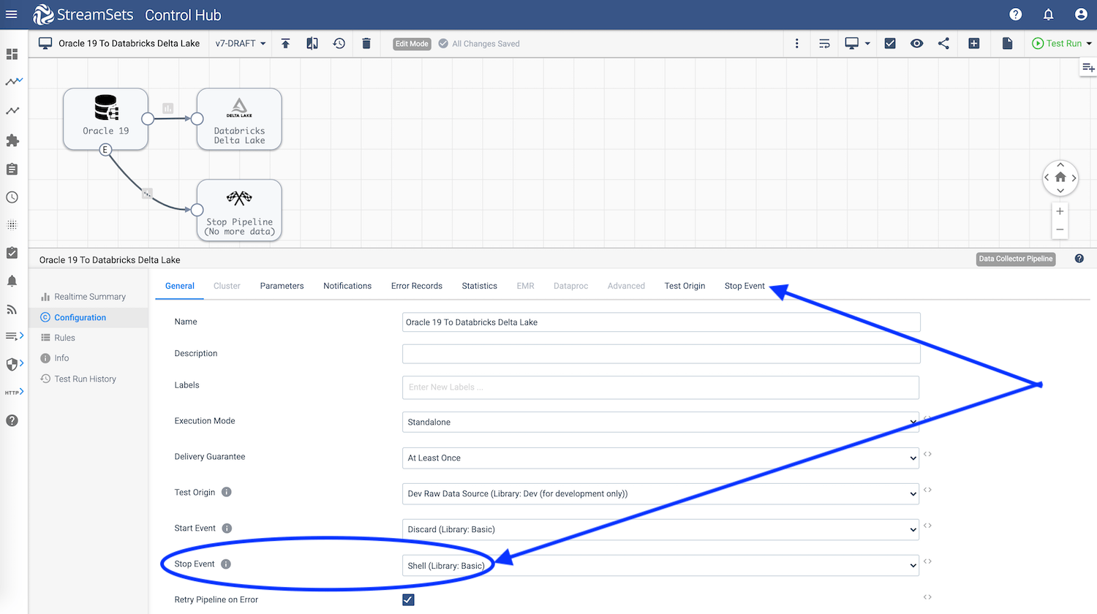Select the Databricks Delta Lake stage
1097x614 pixels.
click(x=239, y=118)
